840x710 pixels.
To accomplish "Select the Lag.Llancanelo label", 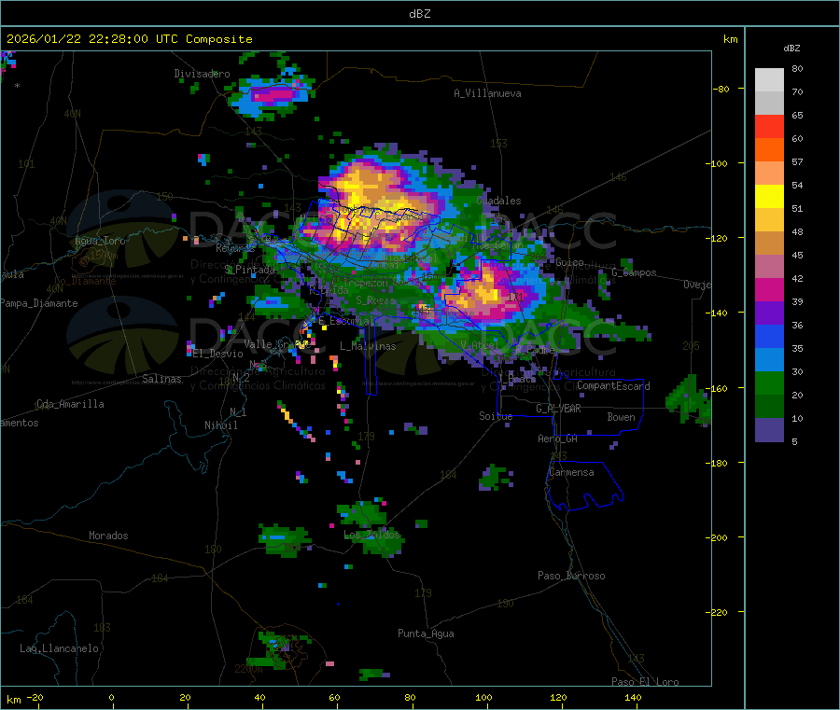I will coord(60,648).
